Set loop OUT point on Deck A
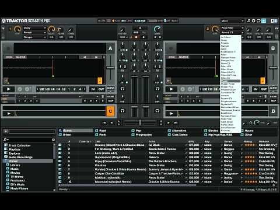The image size is (280, 210). [x=101, y=89]
